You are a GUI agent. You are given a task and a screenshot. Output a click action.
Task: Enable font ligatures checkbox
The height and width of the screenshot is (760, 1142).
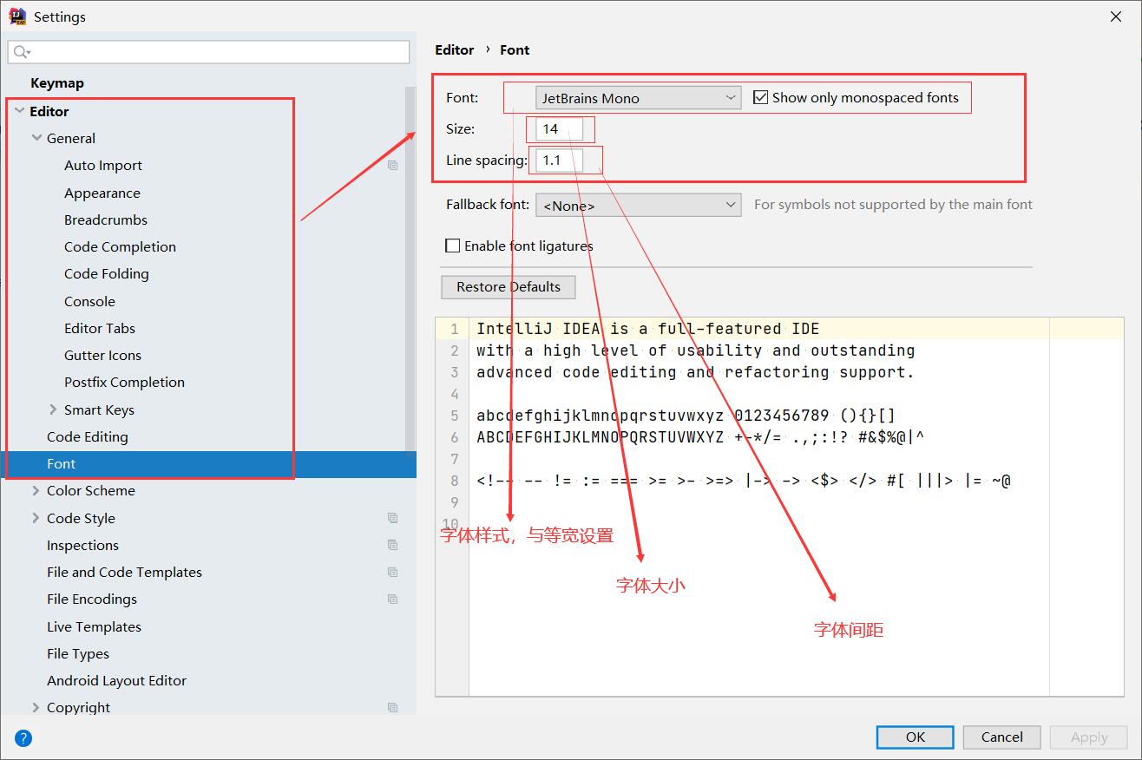[x=452, y=246]
